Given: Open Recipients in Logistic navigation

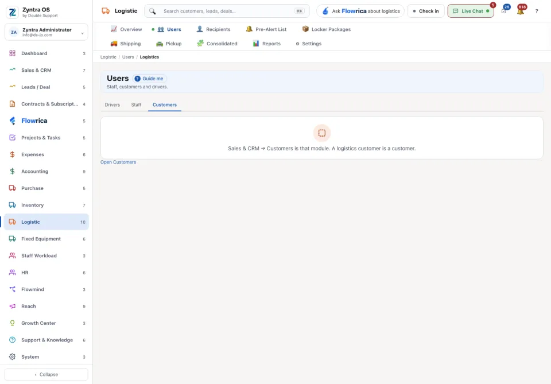Looking at the screenshot, I should (214, 29).
